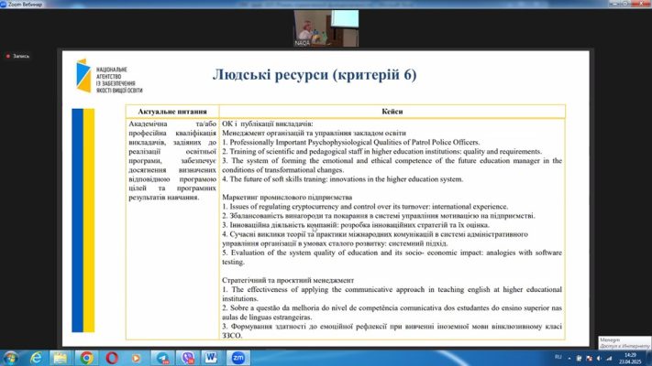The image size is (652, 366).
Task: Click line 'Training of scientific and pedagogical staff'
Action: (381, 151)
